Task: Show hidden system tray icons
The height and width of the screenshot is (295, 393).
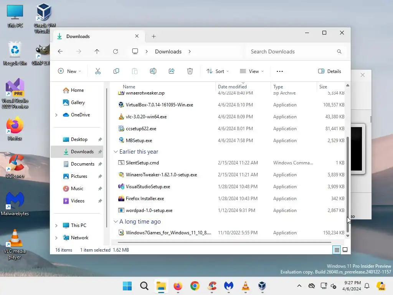Action: pos(299,286)
